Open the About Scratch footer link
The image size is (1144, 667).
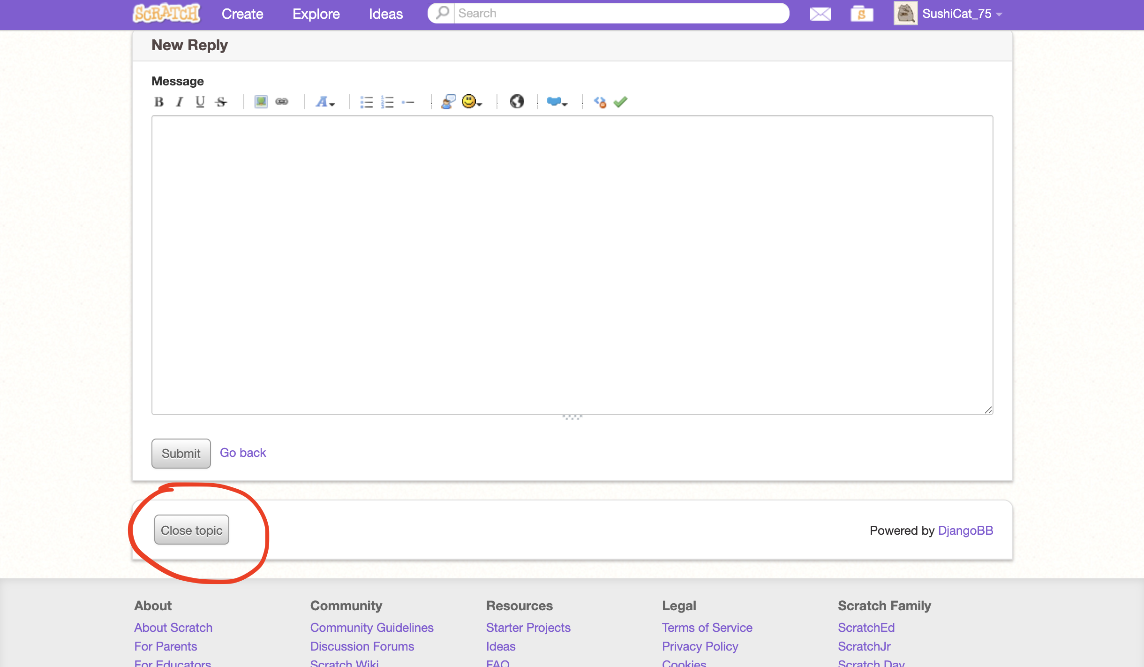(x=173, y=628)
